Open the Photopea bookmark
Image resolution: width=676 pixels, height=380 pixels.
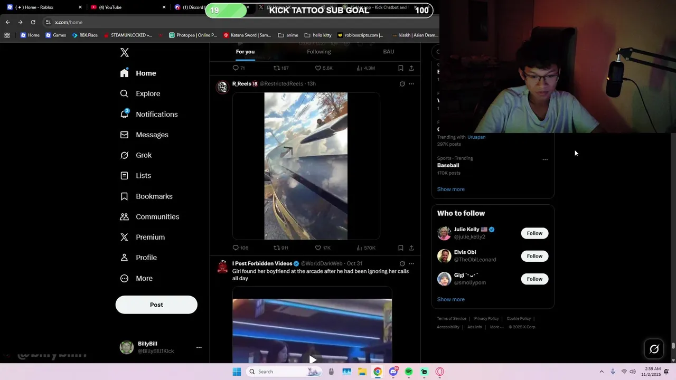pyautogui.click(x=193, y=35)
